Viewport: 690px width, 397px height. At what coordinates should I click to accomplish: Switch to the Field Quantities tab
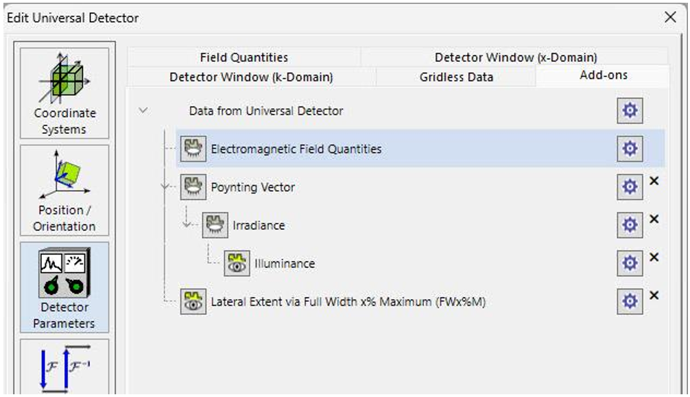pos(244,57)
